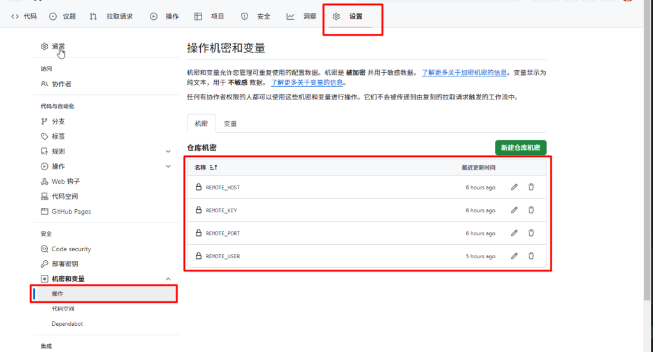Open the 拉取请求 tab
The image size is (653, 352).
click(119, 17)
